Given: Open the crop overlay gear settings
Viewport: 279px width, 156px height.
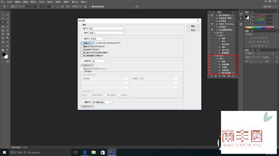Looking at the screenshot, I should pos(85,6).
